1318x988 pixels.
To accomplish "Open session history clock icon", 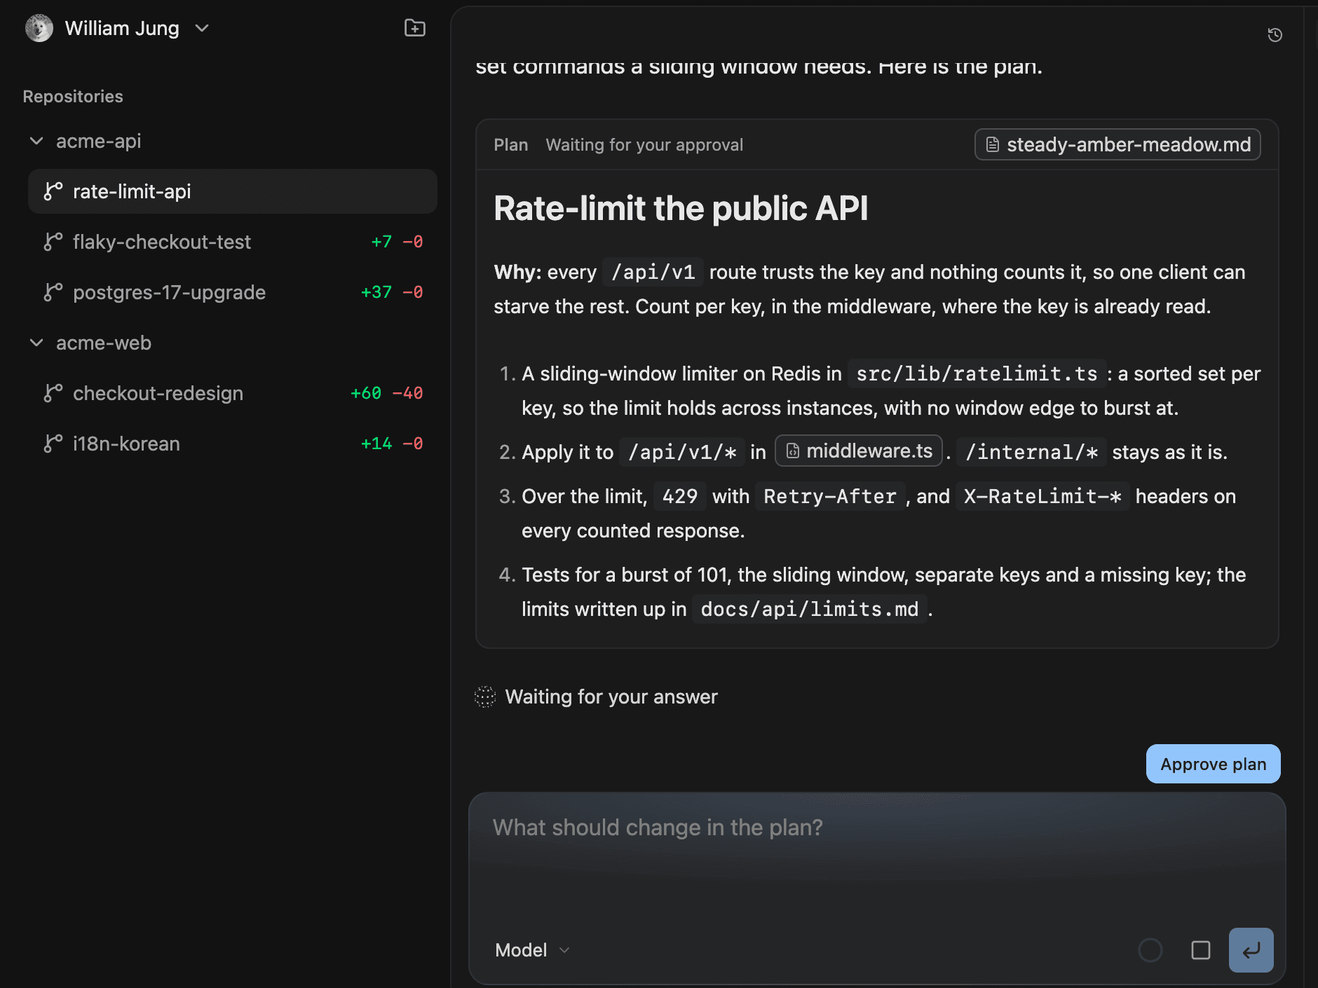I will (x=1275, y=35).
